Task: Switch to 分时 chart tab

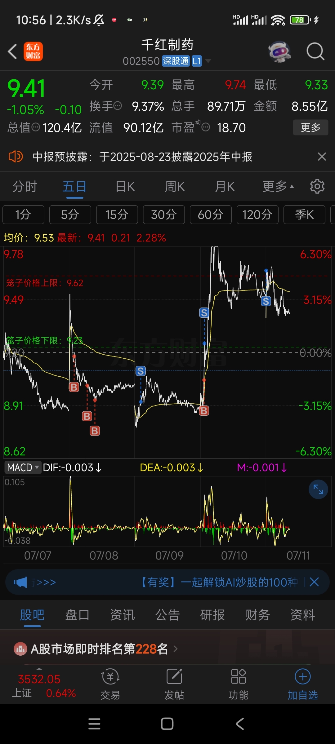Action: (25, 187)
